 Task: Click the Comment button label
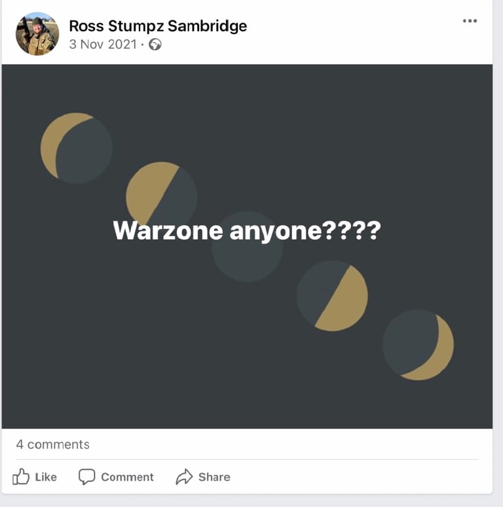point(127,477)
